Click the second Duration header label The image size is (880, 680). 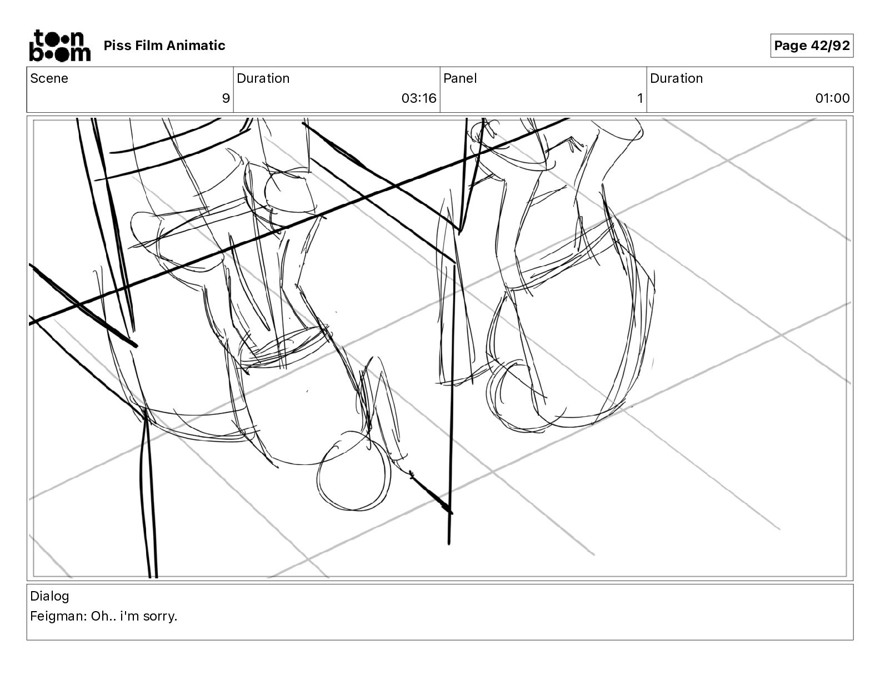[x=677, y=78]
